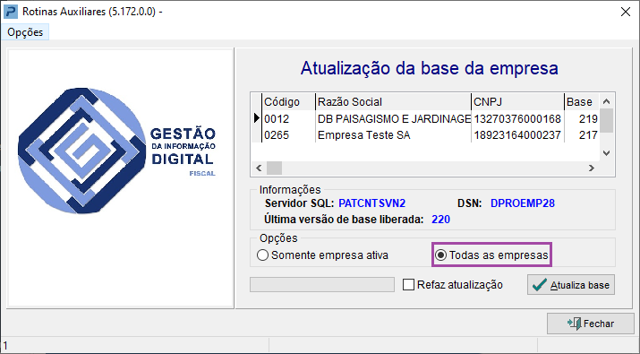The image size is (640, 354).
Task: Click the DB PAISAGISMO E JARDINAGE cell
Action: click(394, 118)
